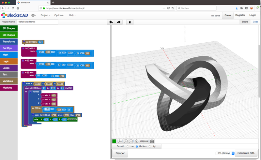This screenshot has width=261, height=160.
Task: Open the globe language selector
Action: pos(34,15)
